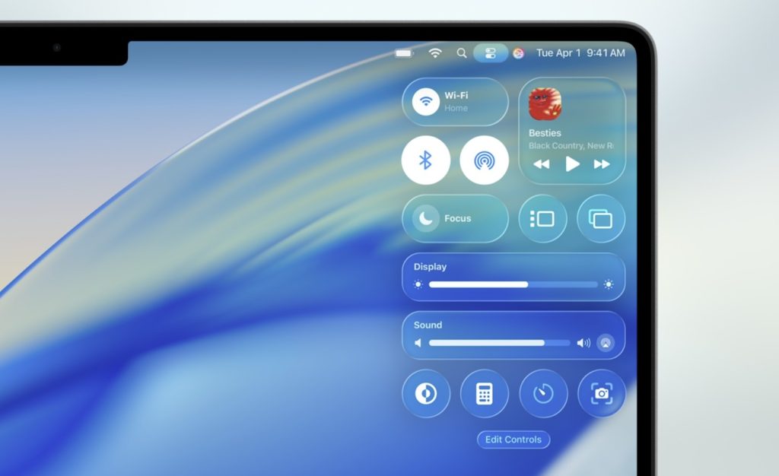779x476 pixels.
Task: Click the Sound label text
Action: 428,325
